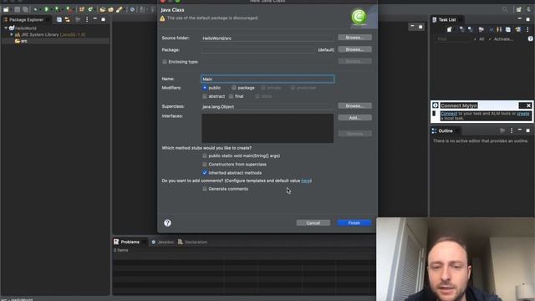Expand the JRE System Library node
Screen dimensions: 535x301
click(12, 34)
